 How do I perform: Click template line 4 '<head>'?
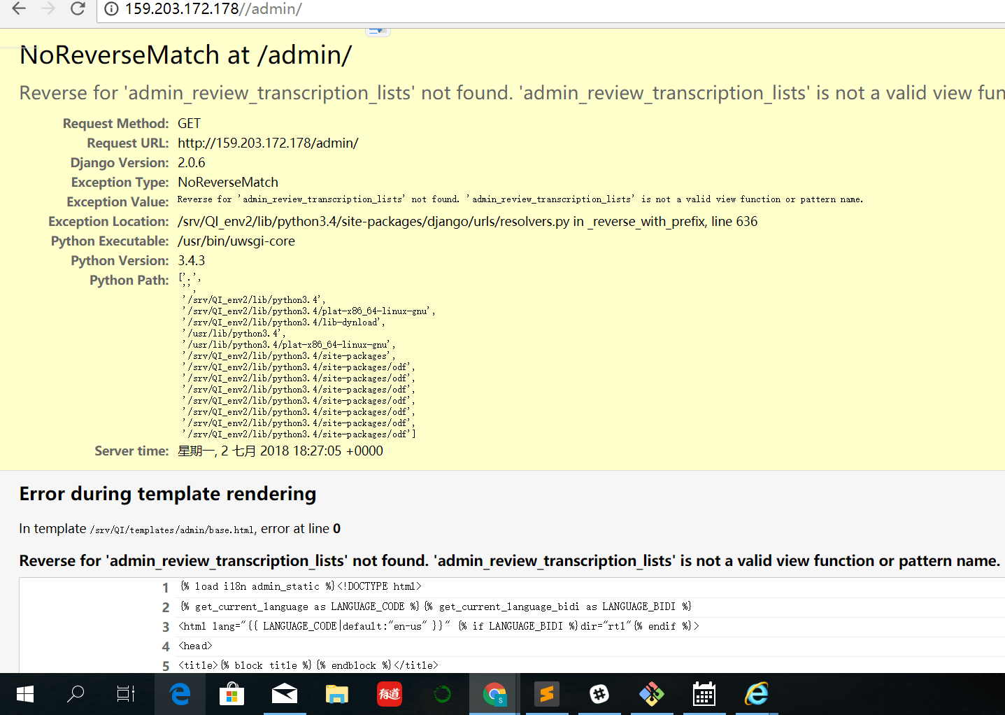coord(195,646)
